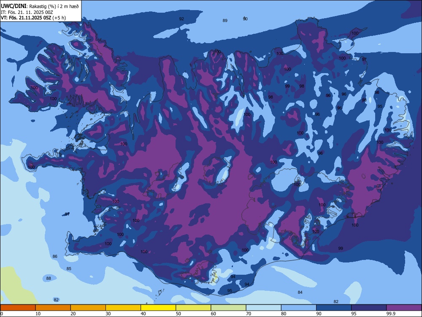Pick the light green 60–70 legend swatch
Image resolution: width=422 pixels, height=317 pixels.
[x=228, y=308]
